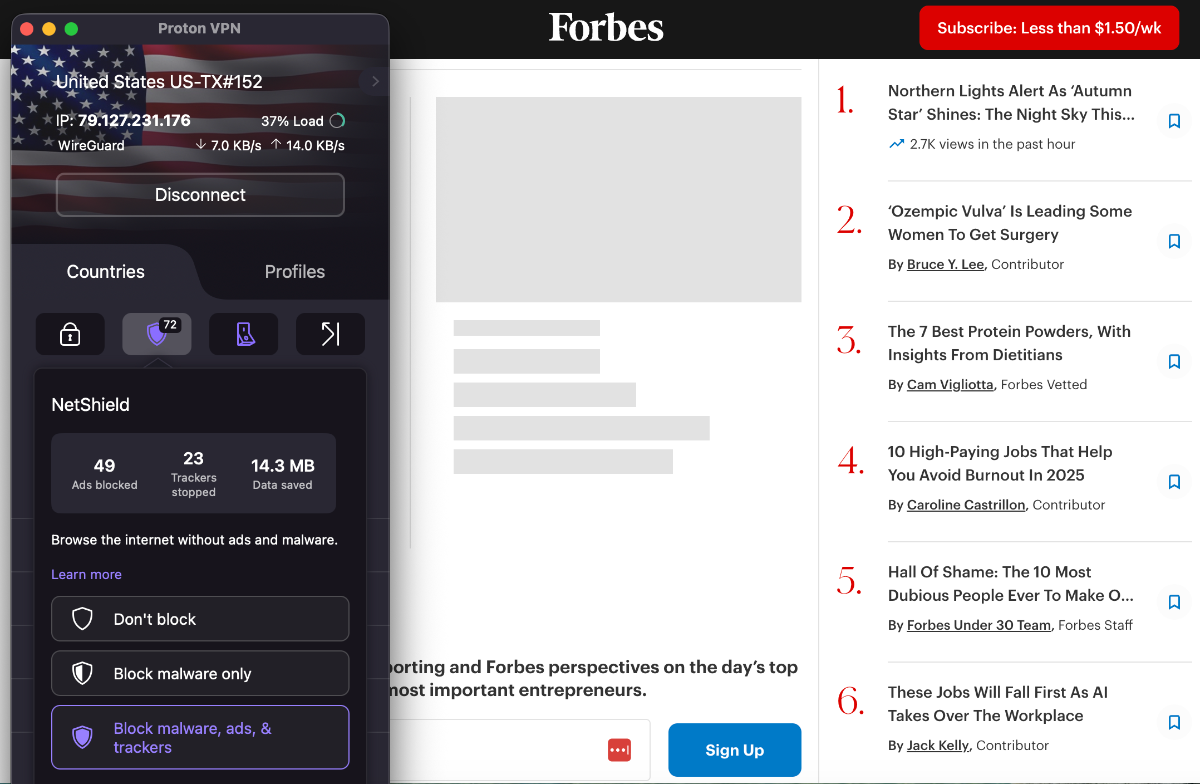Bookmark the Northern Lights Alert article

coord(1174,121)
